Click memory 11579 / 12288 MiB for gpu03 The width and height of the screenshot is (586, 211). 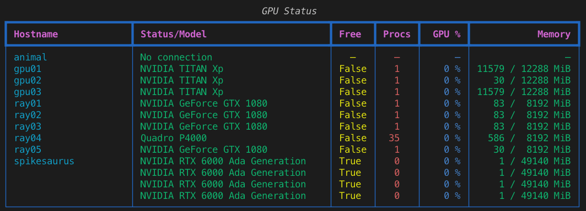[524, 92]
